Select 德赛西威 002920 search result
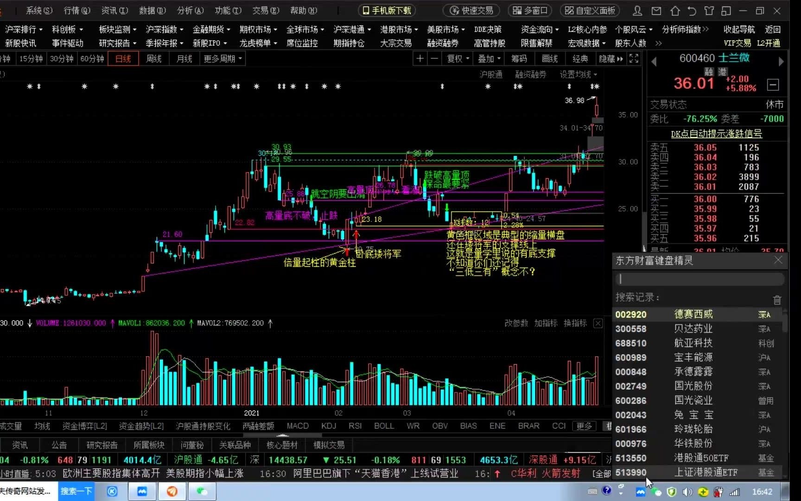This screenshot has width=801, height=501. pyautogui.click(x=697, y=315)
